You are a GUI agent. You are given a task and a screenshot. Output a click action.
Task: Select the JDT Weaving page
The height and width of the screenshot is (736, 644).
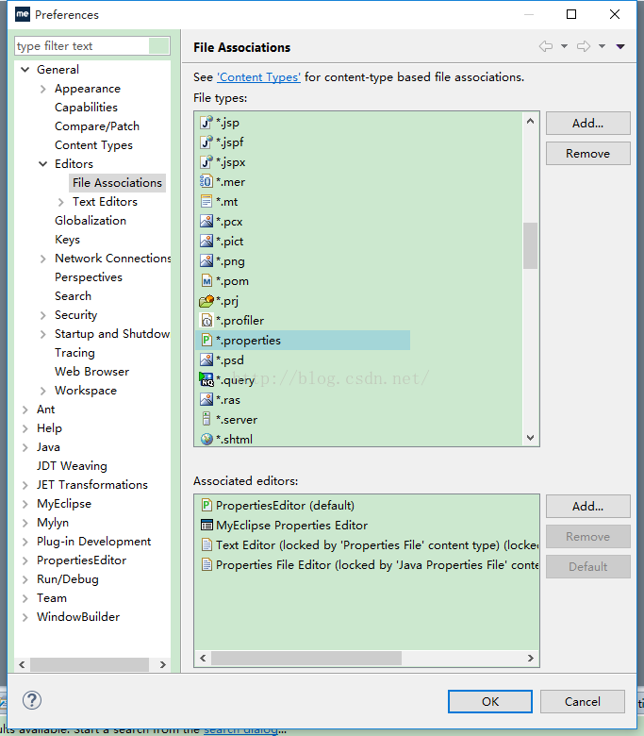[x=72, y=465]
